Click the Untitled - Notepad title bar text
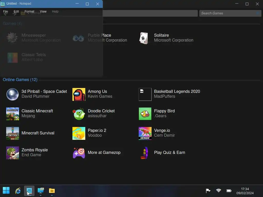263x197 pixels. pyautogui.click(x=19, y=4)
